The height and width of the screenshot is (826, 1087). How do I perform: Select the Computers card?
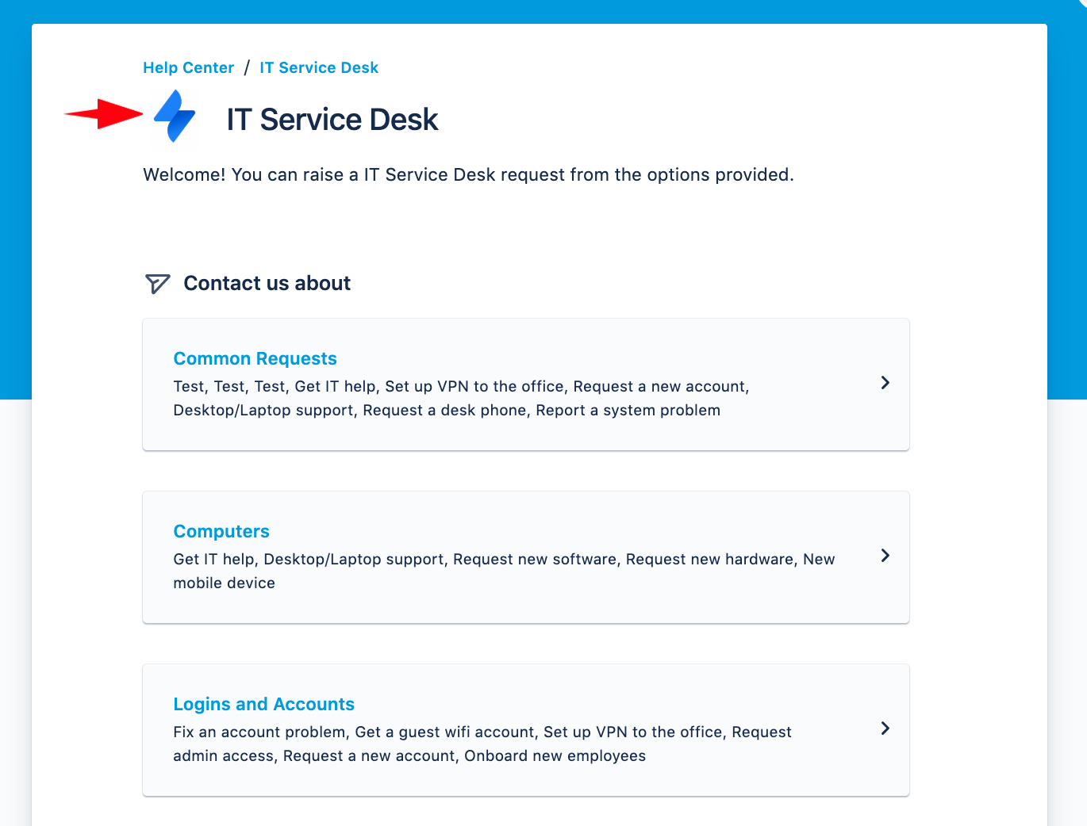tap(525, 556)
